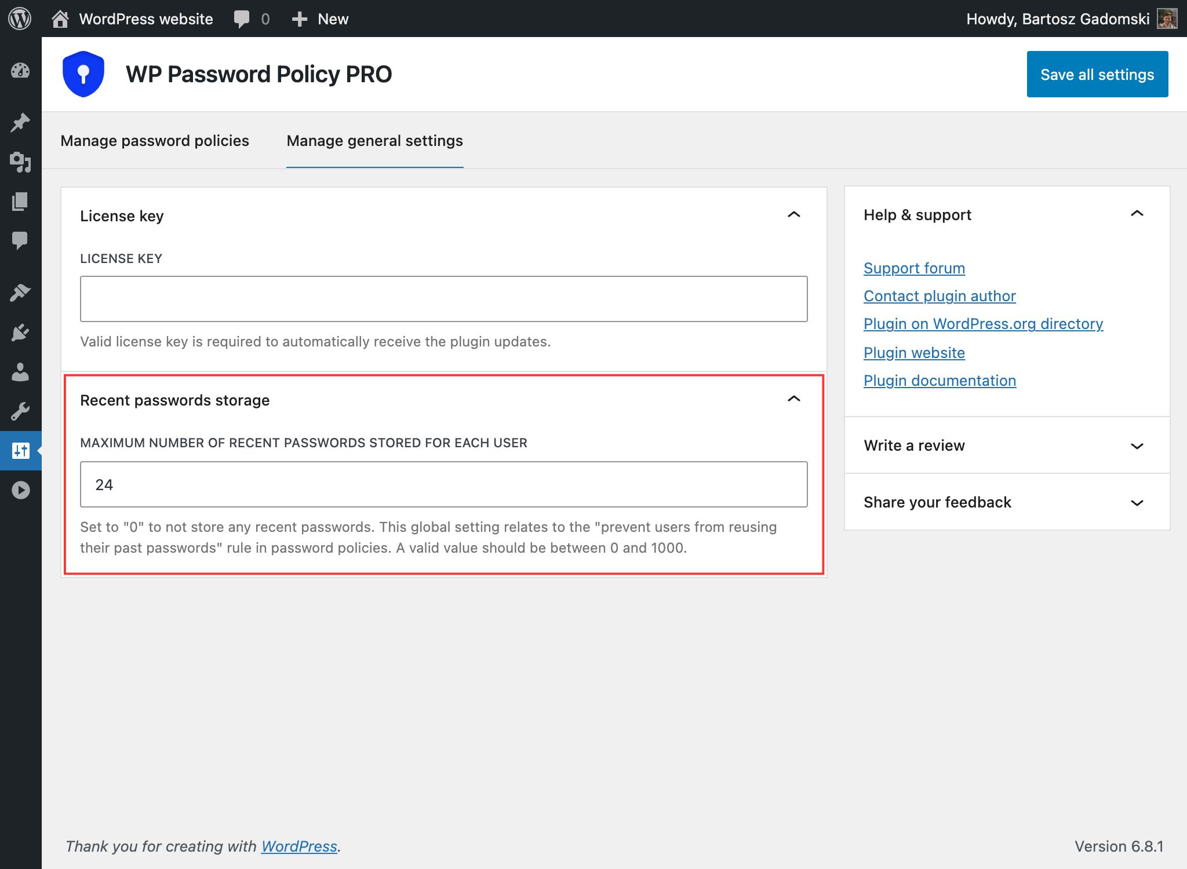Open the WordPress logo menu
This screenshot has height=869, width=1187.
(x=20, y=19)
